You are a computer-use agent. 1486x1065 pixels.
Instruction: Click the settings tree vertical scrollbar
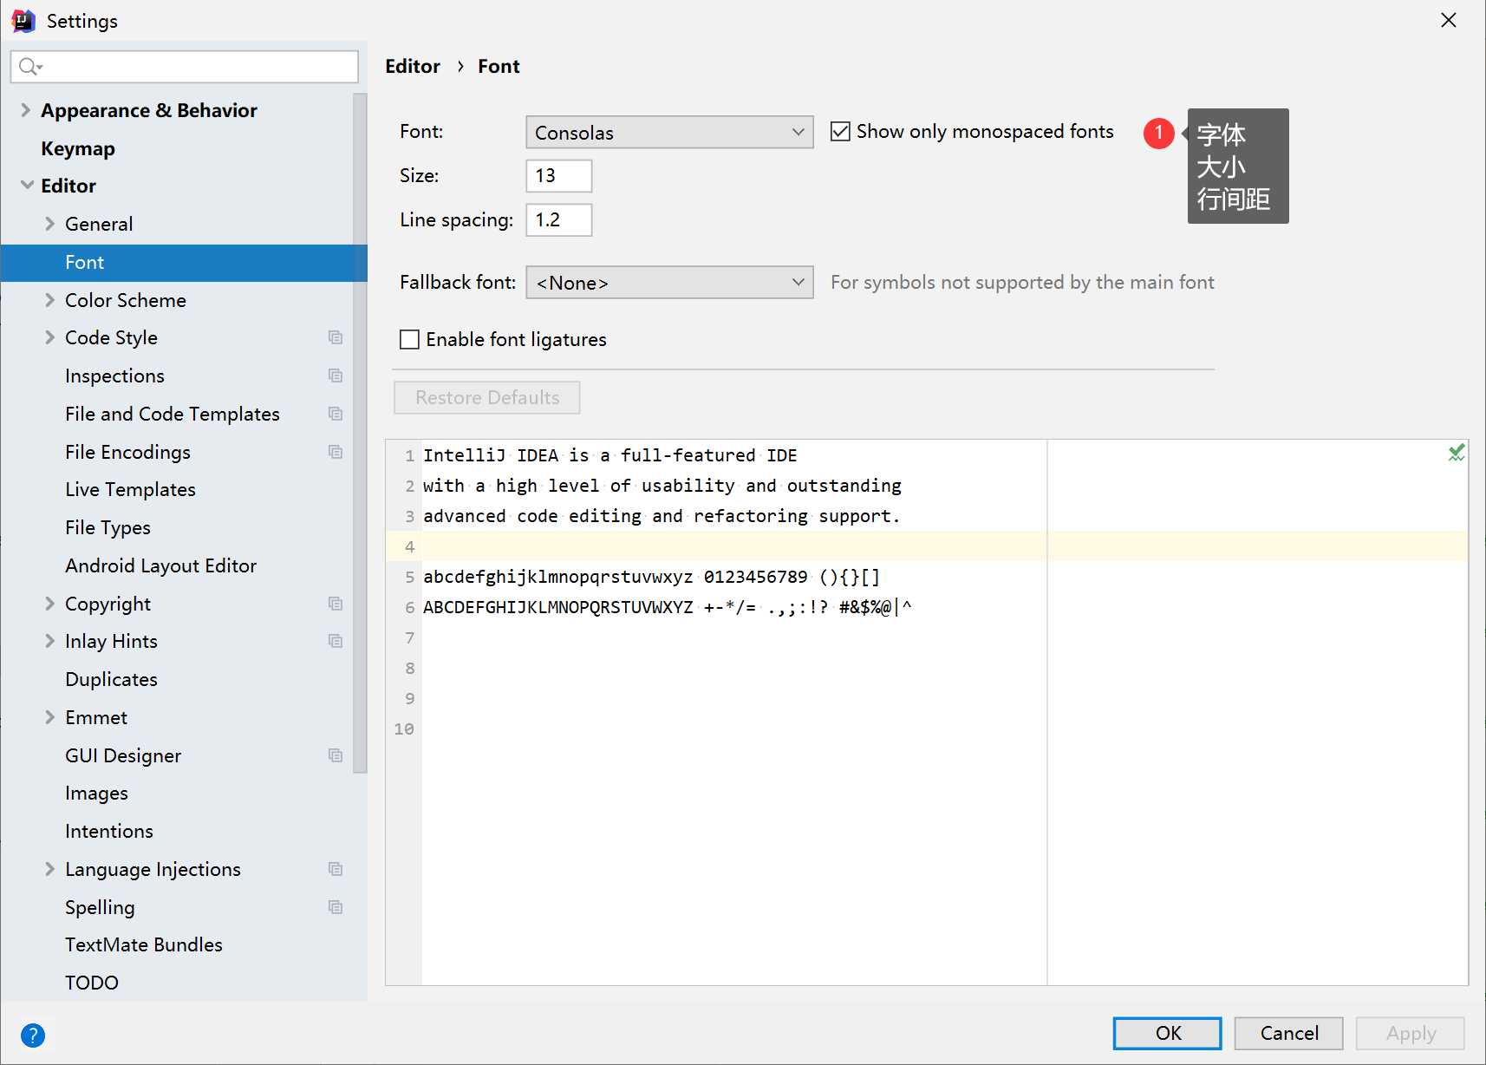(360, 434)
